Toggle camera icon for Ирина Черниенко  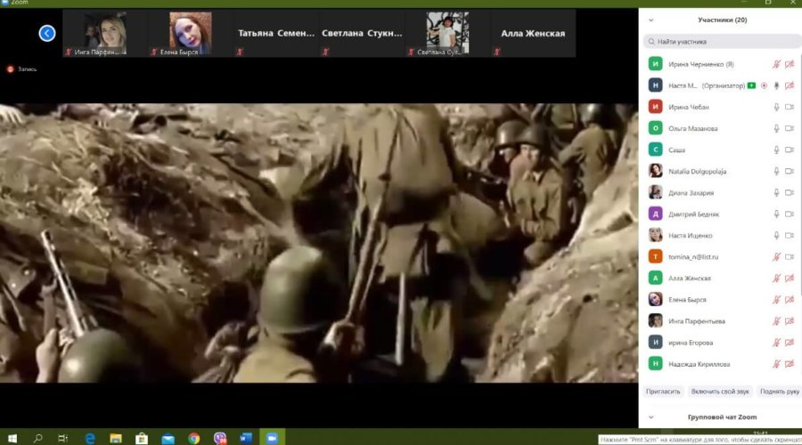point(790,64)
